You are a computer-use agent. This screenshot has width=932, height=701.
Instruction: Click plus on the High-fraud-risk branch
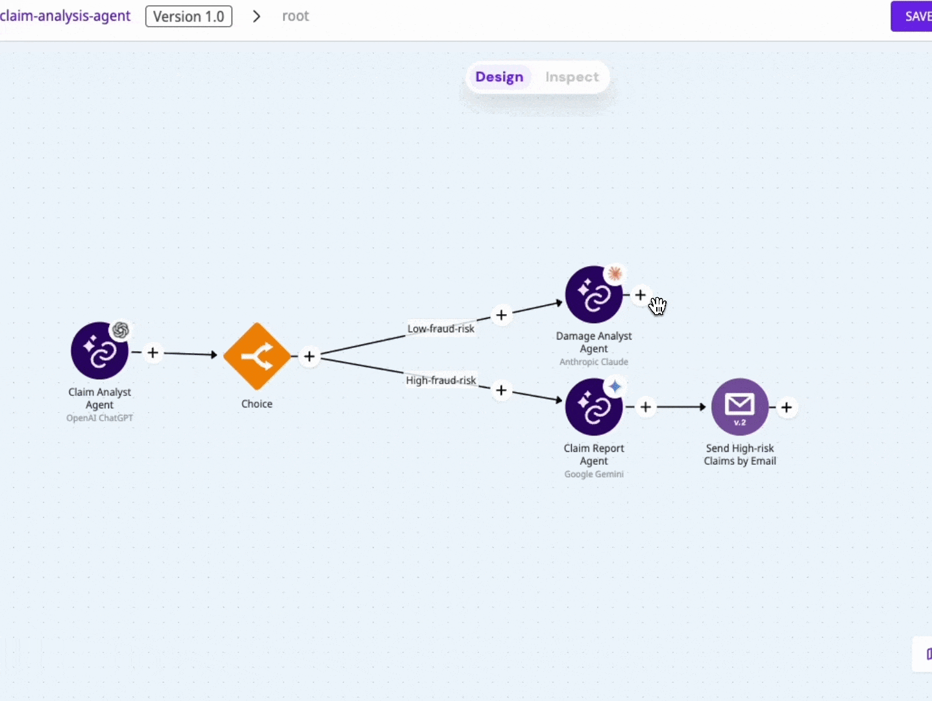pyautogui.click(x=501, y=390)
